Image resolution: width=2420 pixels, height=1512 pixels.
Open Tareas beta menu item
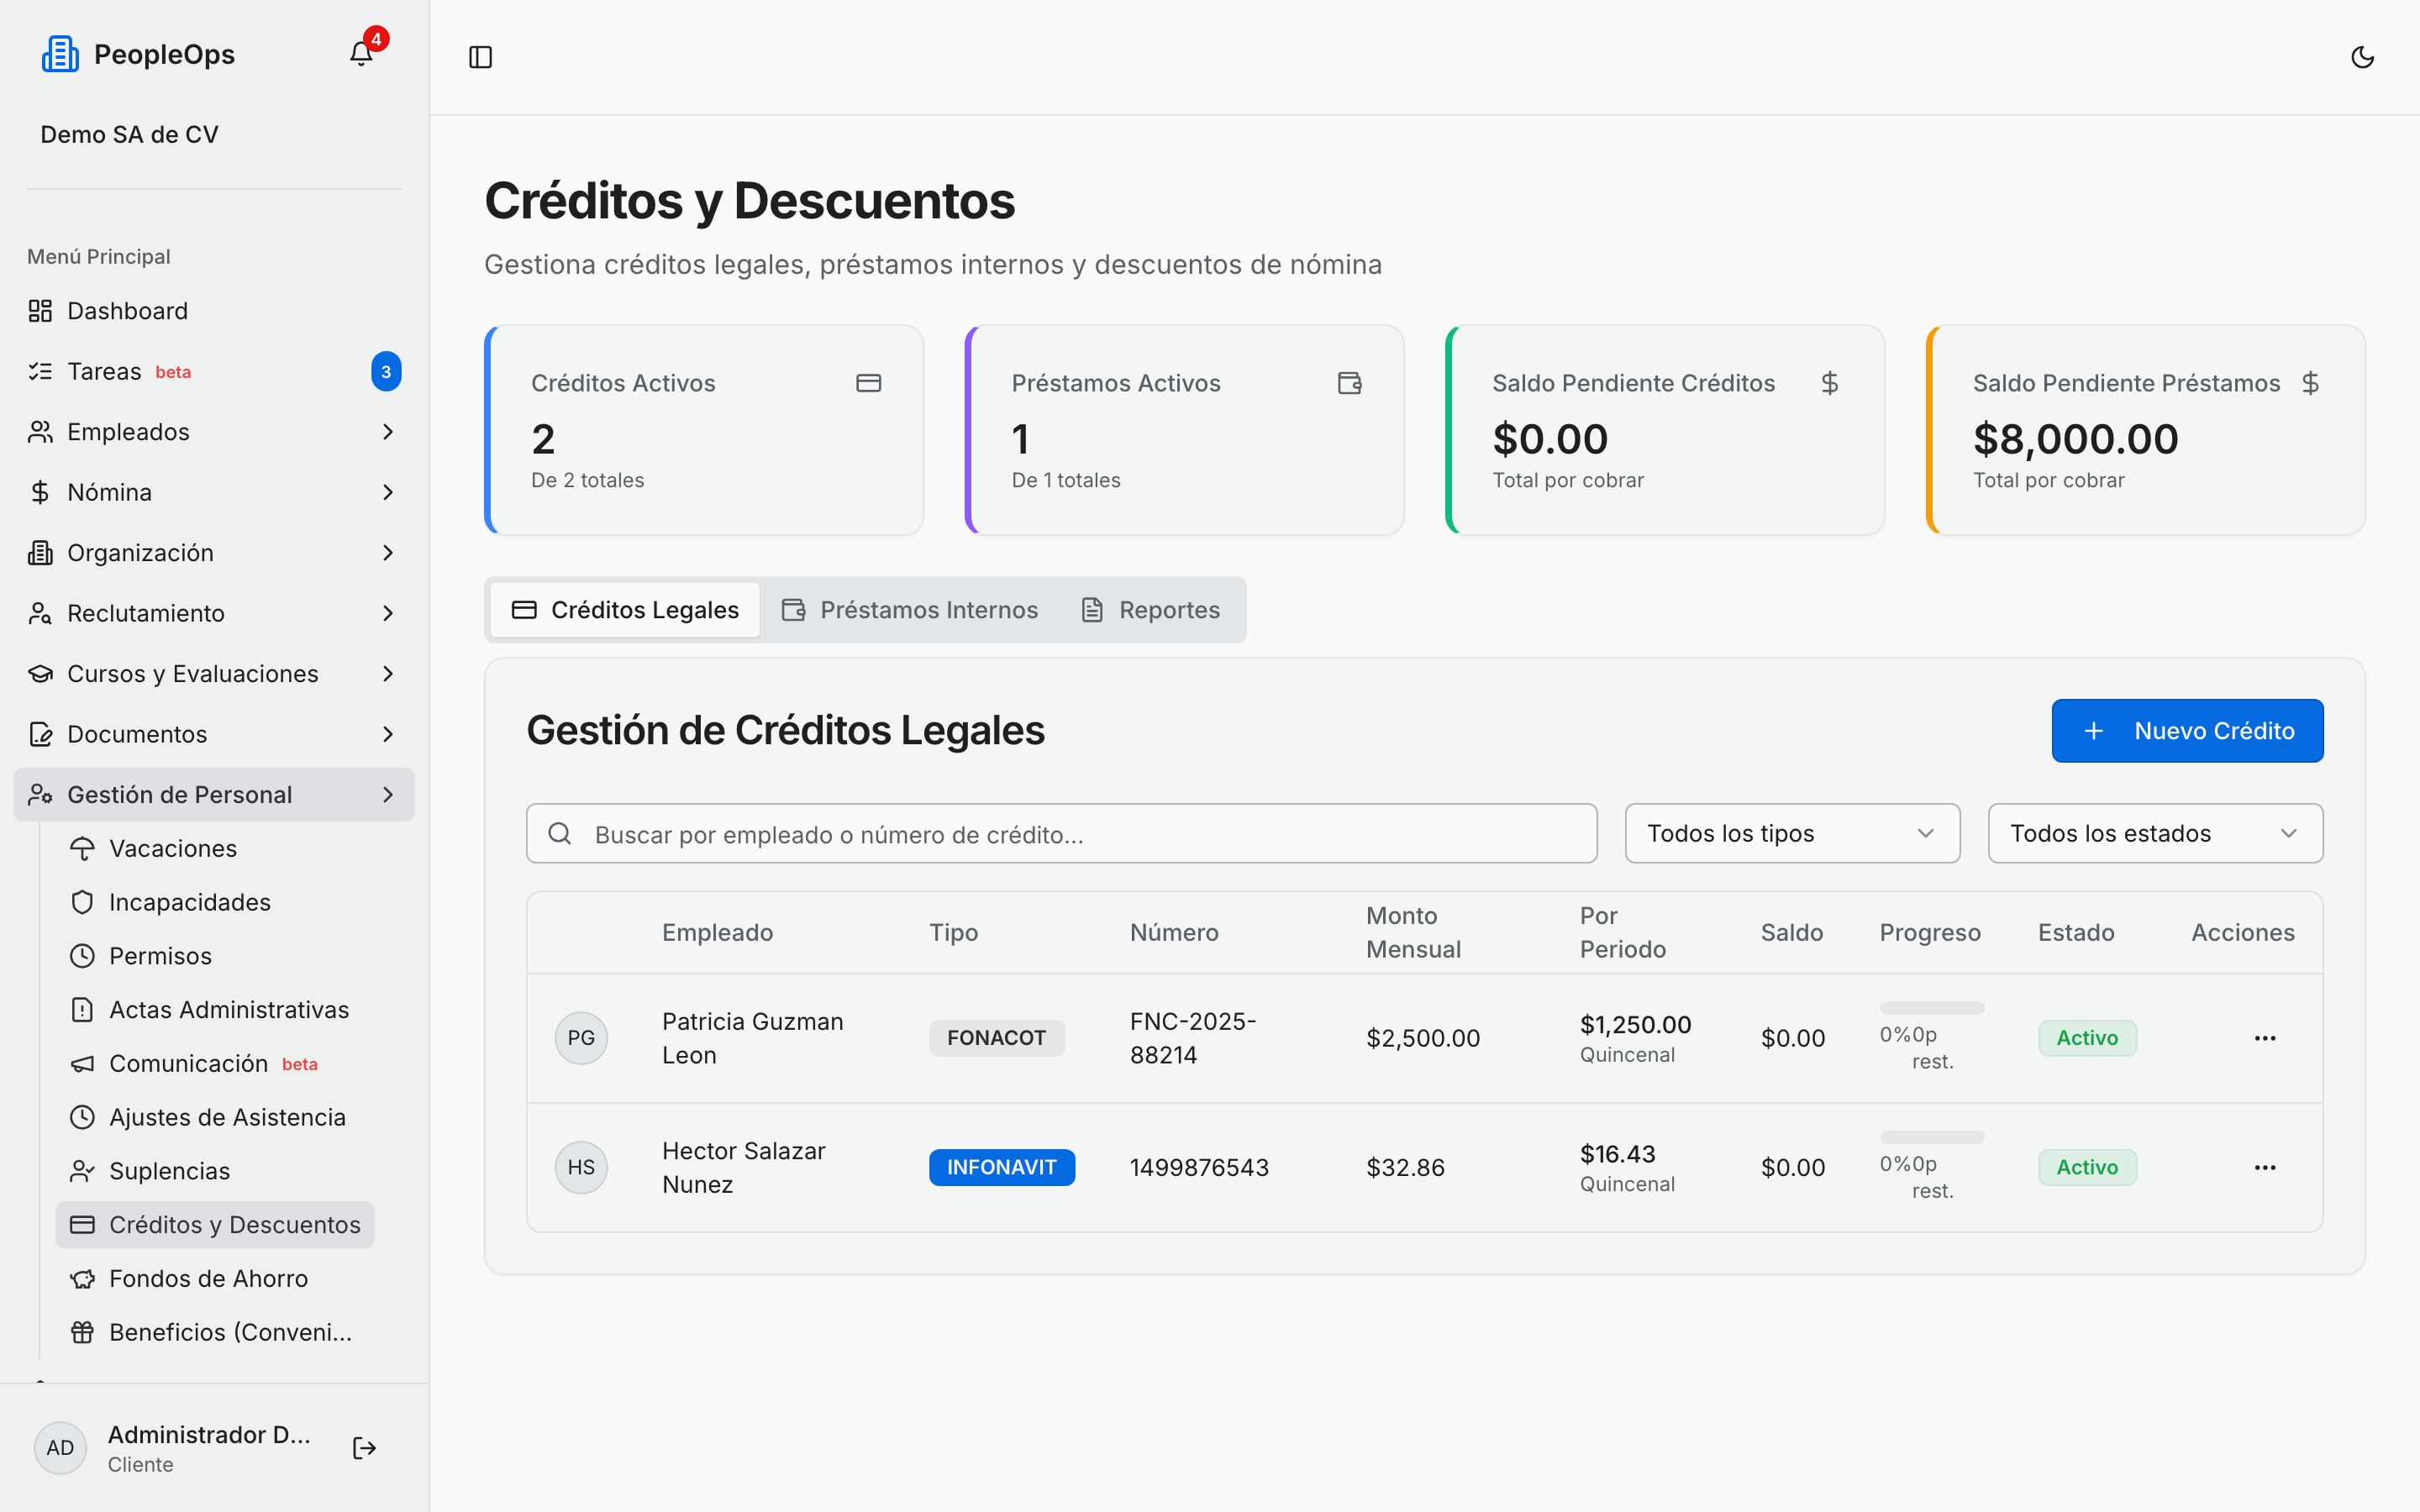pyautogui.click(x=214, y=371)
